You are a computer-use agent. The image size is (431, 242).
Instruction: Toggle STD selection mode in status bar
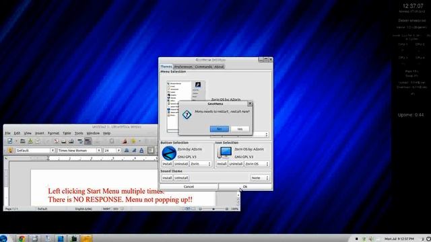click(116, 209)
